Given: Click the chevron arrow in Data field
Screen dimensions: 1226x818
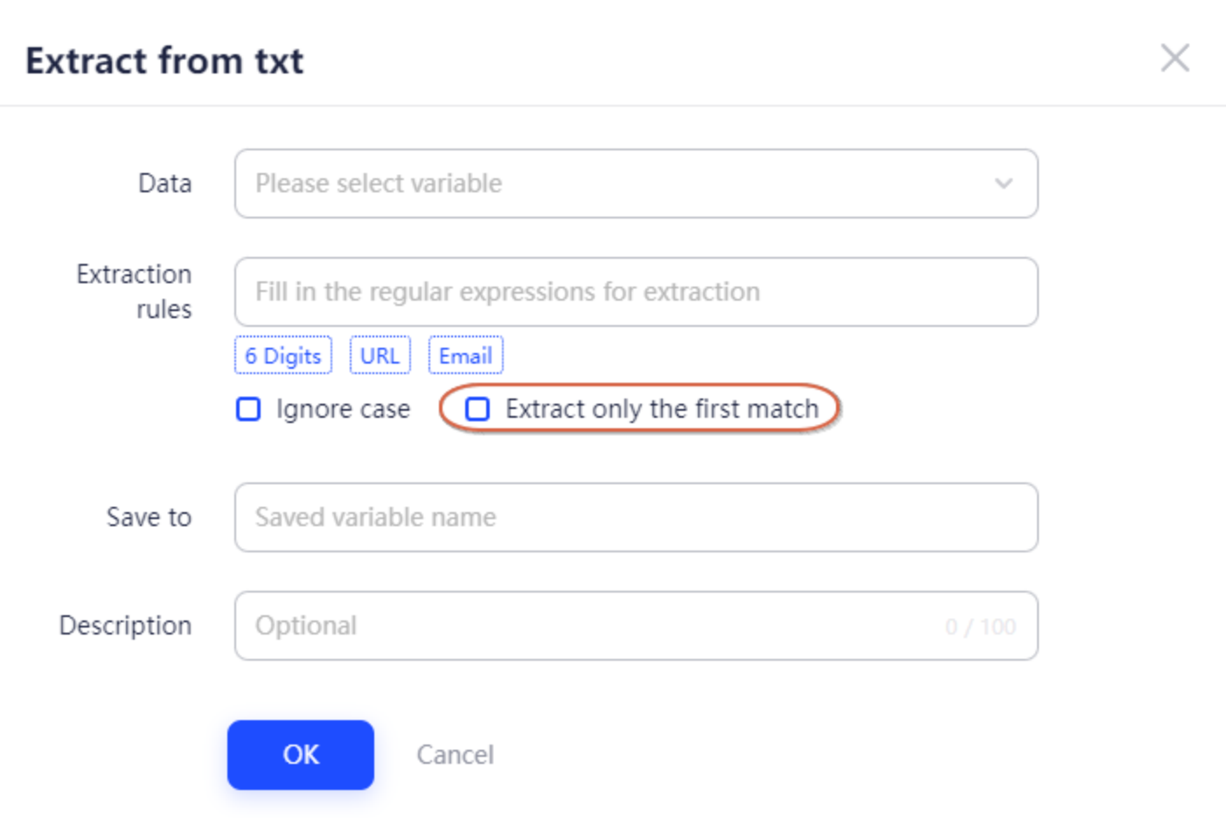Looking at the screenshot, I should click(x=1003, y=184).
